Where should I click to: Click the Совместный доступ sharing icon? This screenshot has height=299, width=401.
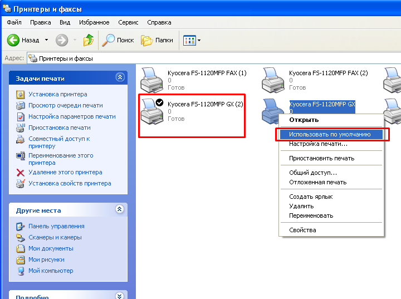[21, 139]
